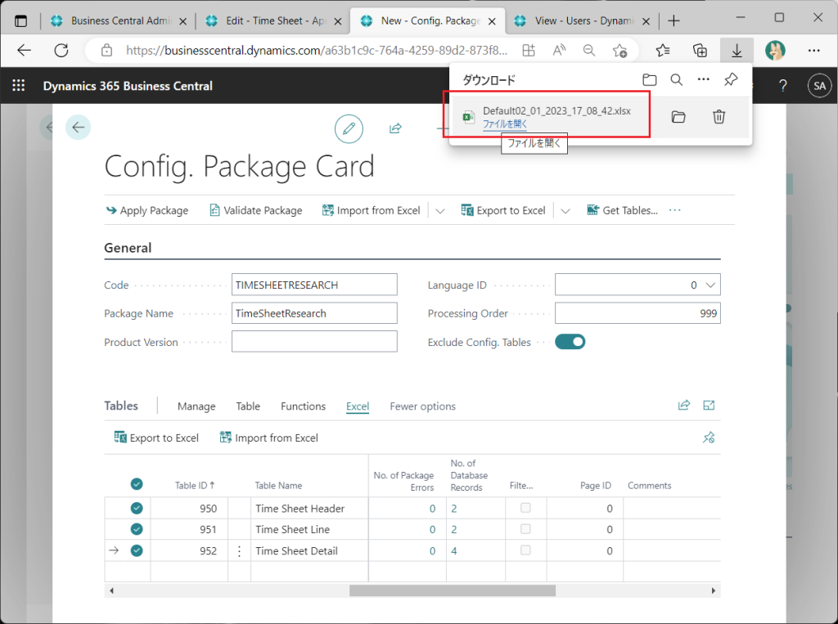
Task: Expand the Import from Excel dropdown arrow
Action: pyautogui.click(x=439, y=211)
